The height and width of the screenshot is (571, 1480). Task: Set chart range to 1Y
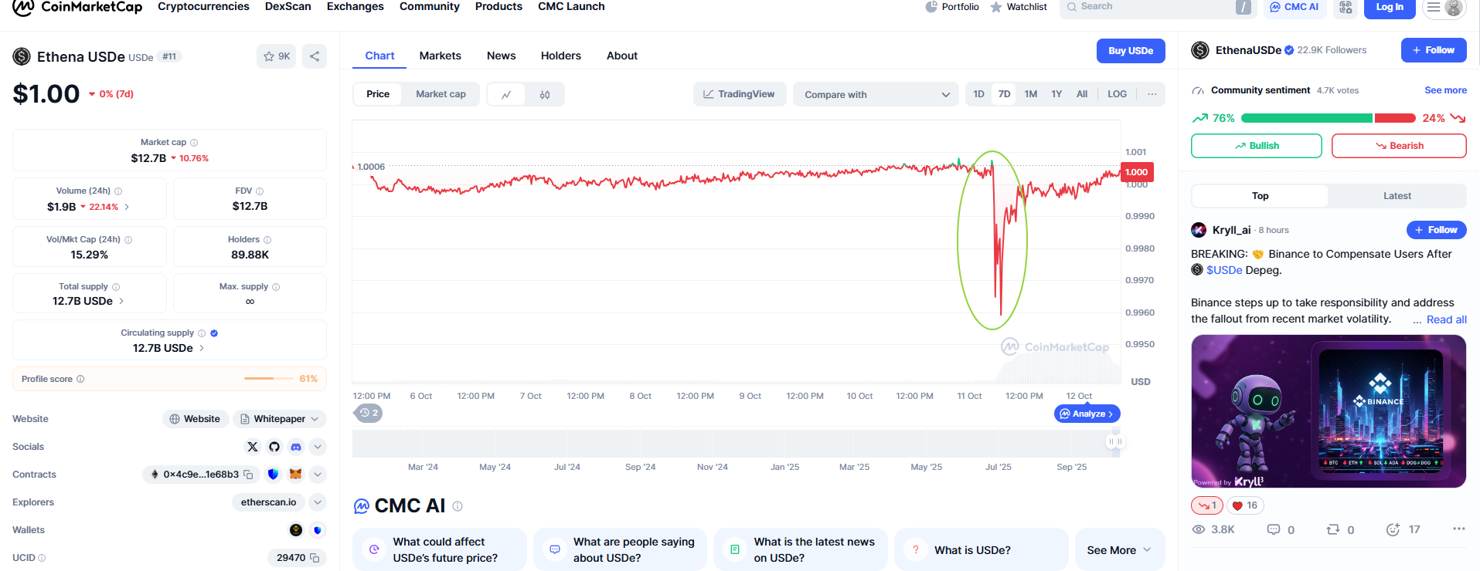(1056, 94)
